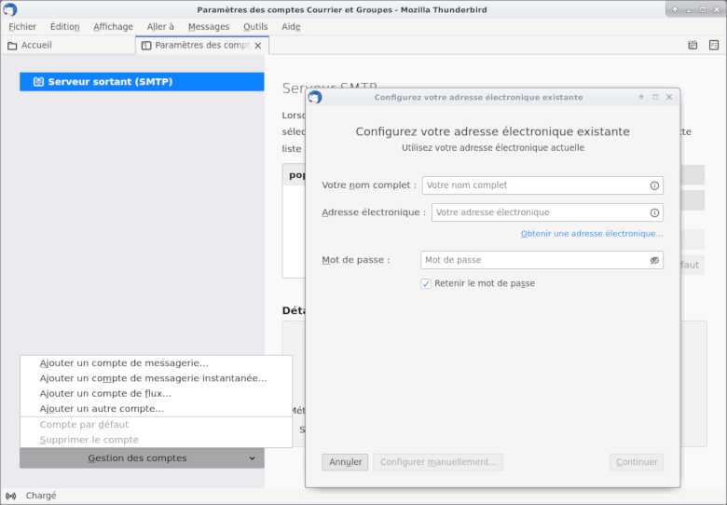
Task: Click the Gestion des comptes chevron arrow
Action: coord(252,458)
